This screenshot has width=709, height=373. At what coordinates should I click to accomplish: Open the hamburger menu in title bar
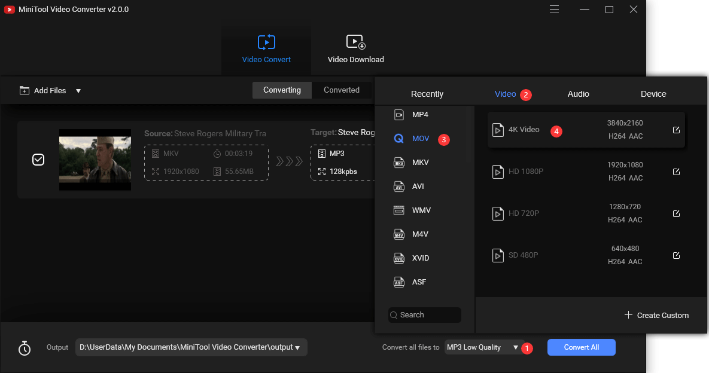click(555, 10)
